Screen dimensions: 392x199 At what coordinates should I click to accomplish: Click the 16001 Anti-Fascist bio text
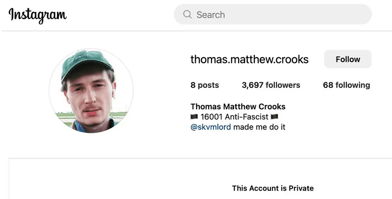point(234,117)
